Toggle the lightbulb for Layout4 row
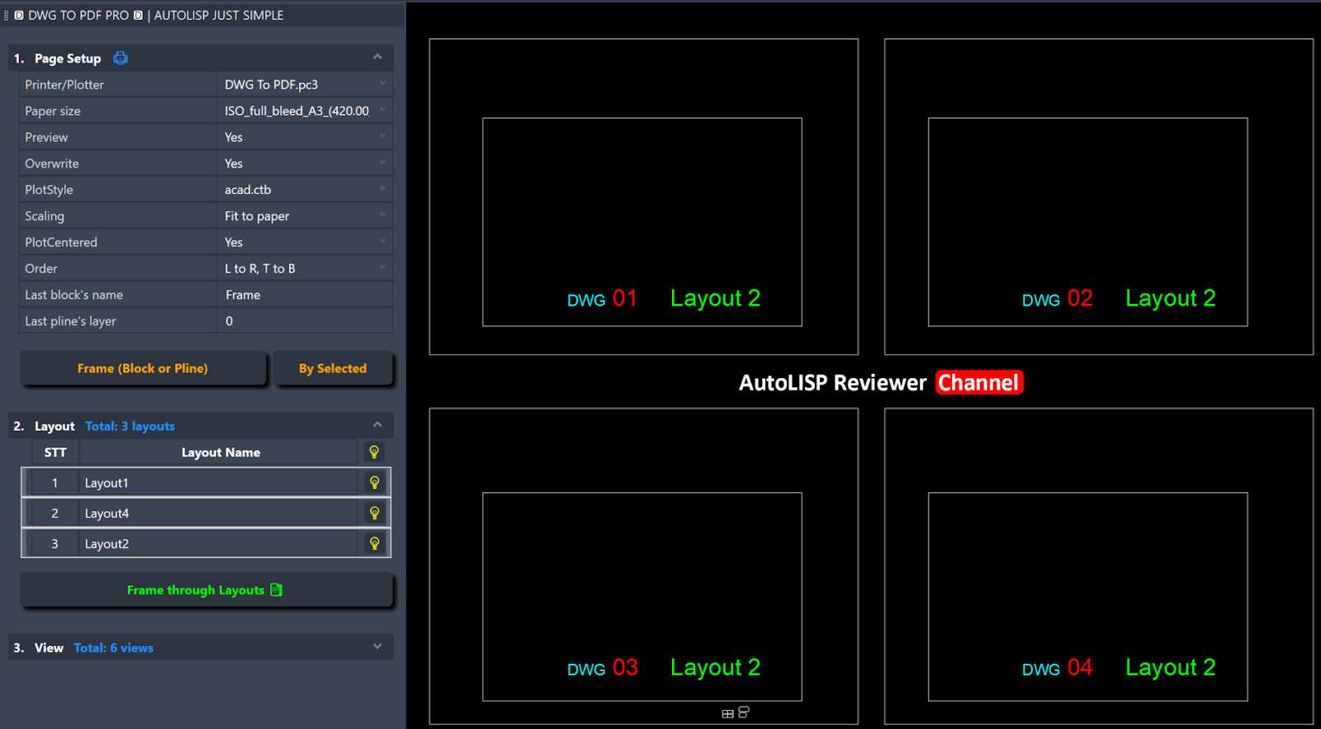 [x=374, y=513]
